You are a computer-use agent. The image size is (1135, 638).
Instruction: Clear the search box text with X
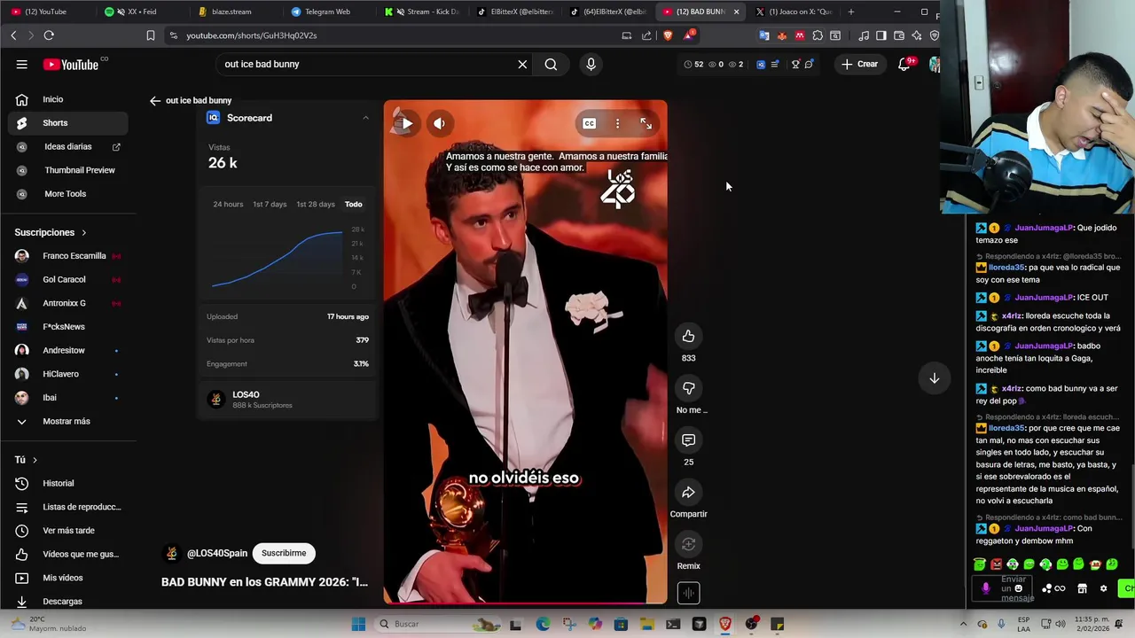click(522, 64)
